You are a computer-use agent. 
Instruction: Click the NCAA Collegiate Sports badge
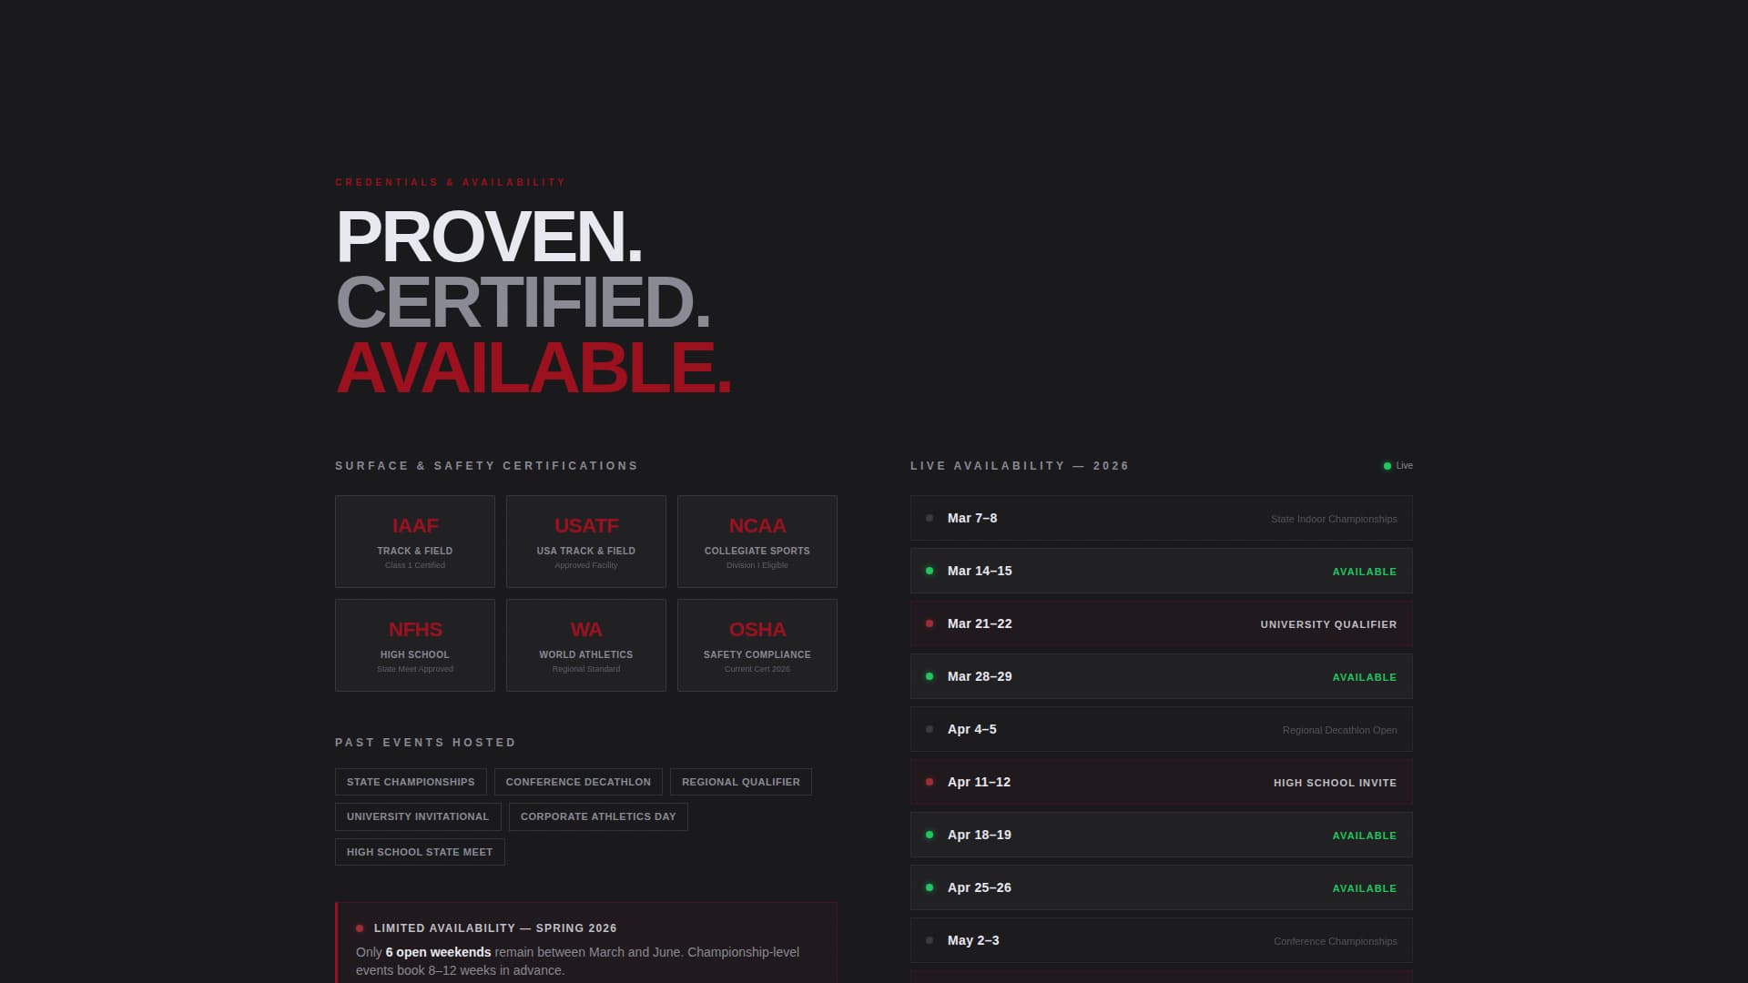point(757,541)
